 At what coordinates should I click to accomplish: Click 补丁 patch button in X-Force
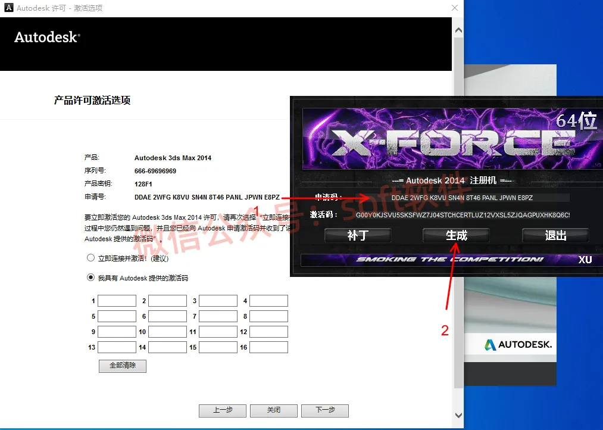coord(358,235)
